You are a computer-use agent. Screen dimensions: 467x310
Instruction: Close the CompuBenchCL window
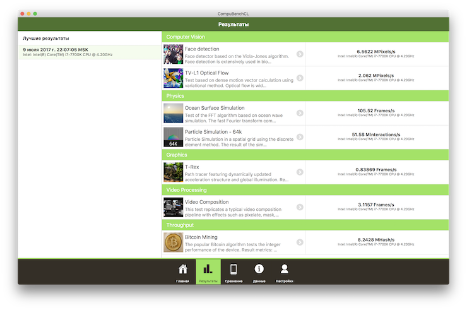[x=22, y=14]
